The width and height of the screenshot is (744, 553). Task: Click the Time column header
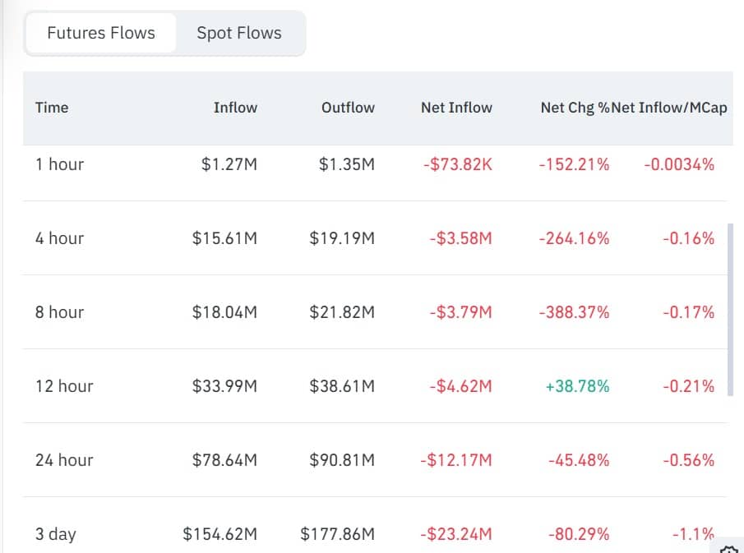(52, 108)
